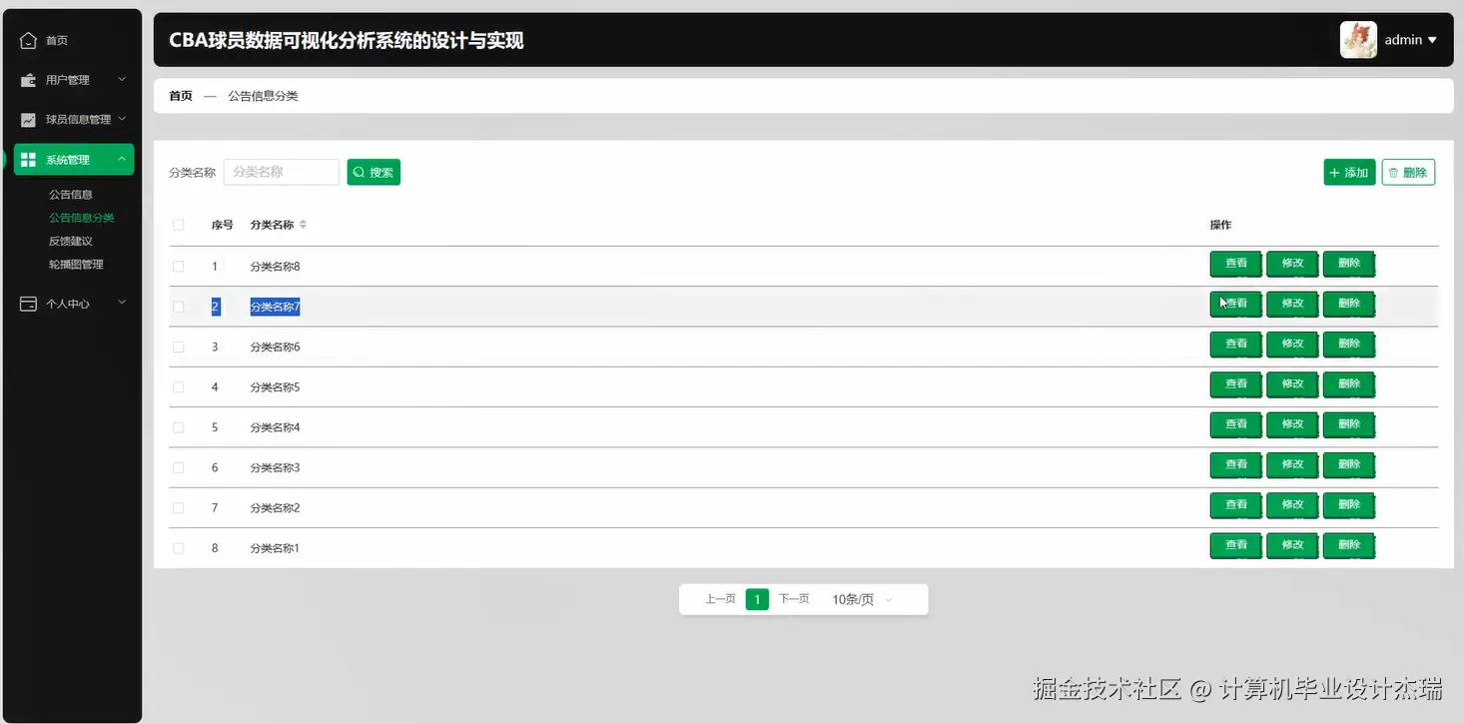Collapse the 系统管理 menu chevron
This screenshot has width=1464, height=724.
pos(122,159)
